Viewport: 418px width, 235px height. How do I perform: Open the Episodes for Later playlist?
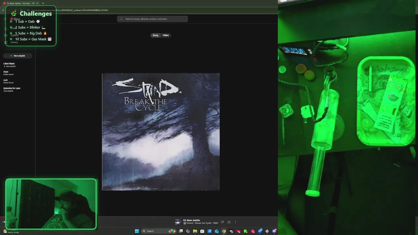12,89
